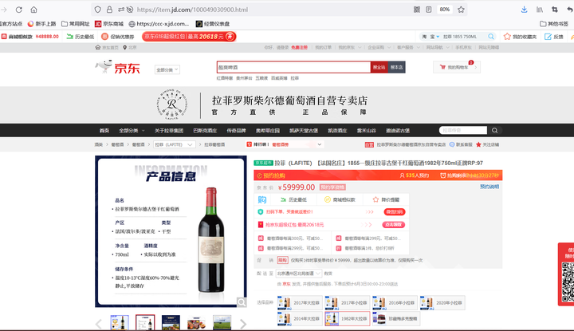Click the dark 搜本店 search button

(x=396, y=67)
